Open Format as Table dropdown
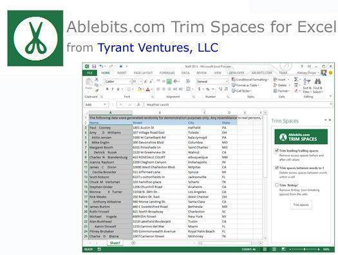Image resolution: width=338 pixels, height=255 pixels. 245,85
